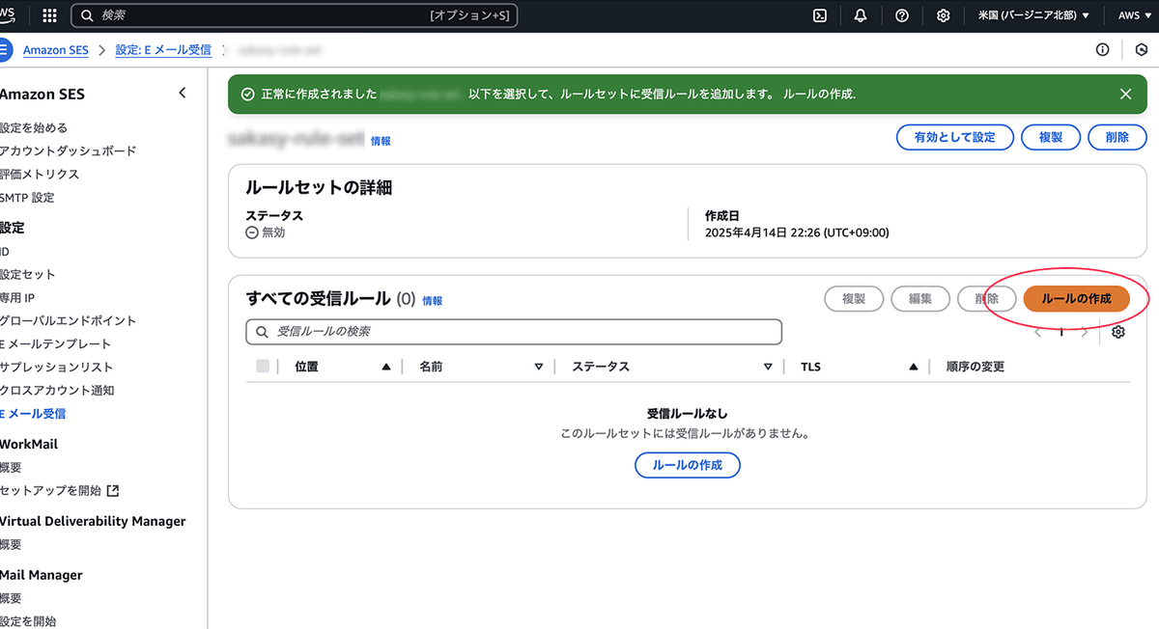Collapse the Amazon SES sidebar
This screenshot has width=1159, height=629.
[x=183, y=94]
